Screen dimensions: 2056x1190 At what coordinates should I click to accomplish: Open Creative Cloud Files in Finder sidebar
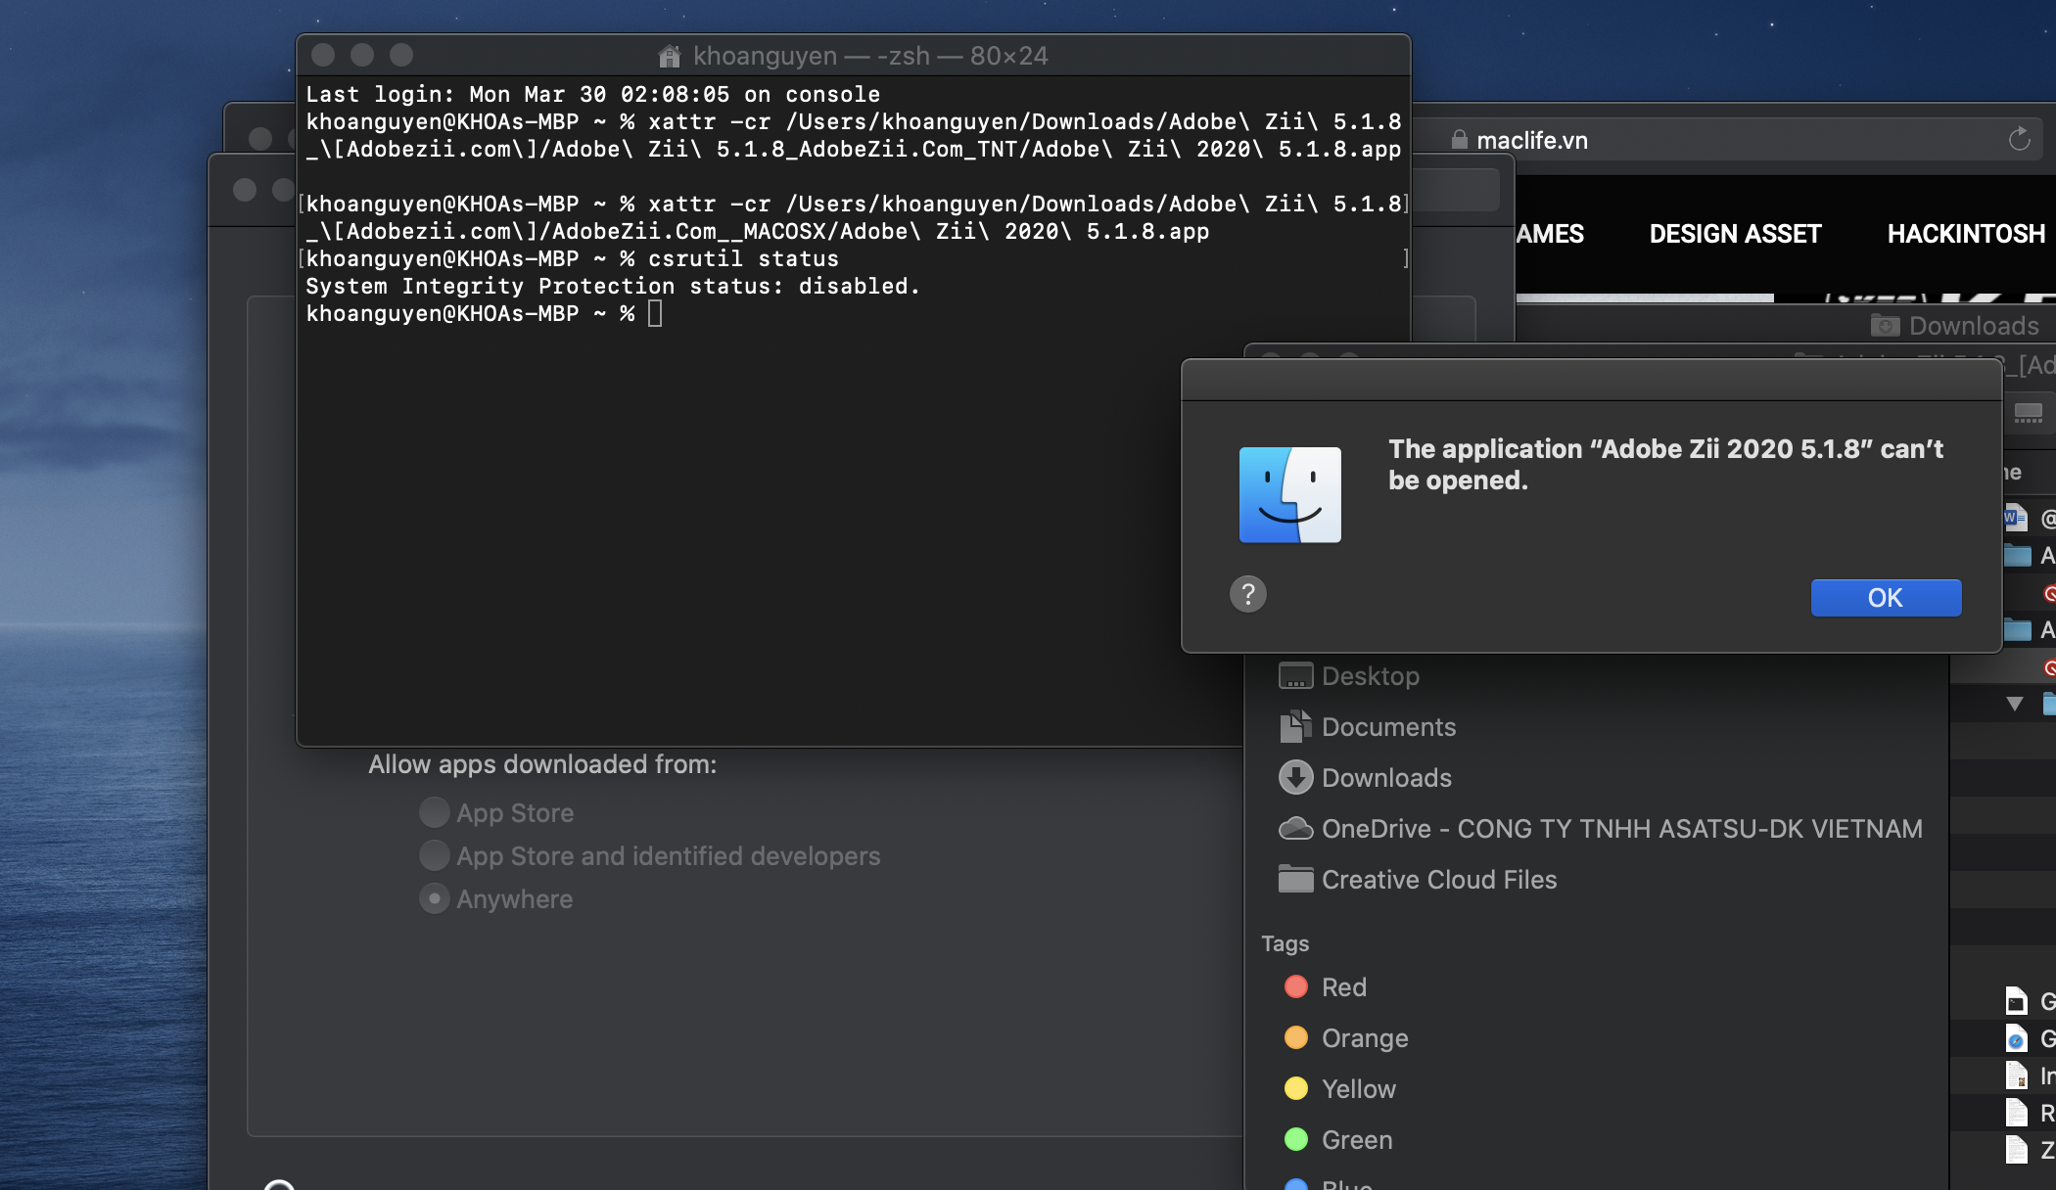coord(1418,880)
